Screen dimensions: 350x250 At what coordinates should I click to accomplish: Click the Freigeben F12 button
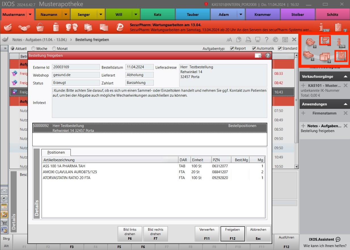click(x=232, y=234)
